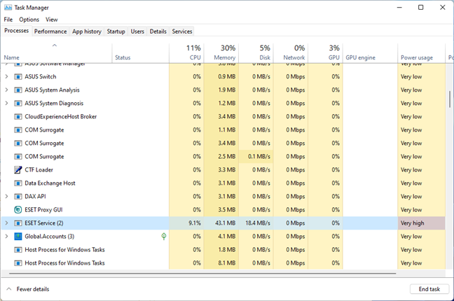Switch to the App history tab
Viewport: 454px width, 301px height.
pos(87,31)
